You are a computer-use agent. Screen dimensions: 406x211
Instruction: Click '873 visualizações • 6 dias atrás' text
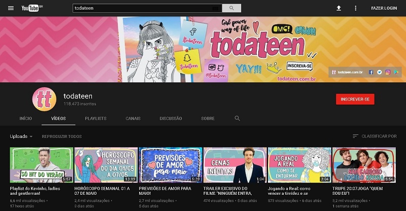295,201
